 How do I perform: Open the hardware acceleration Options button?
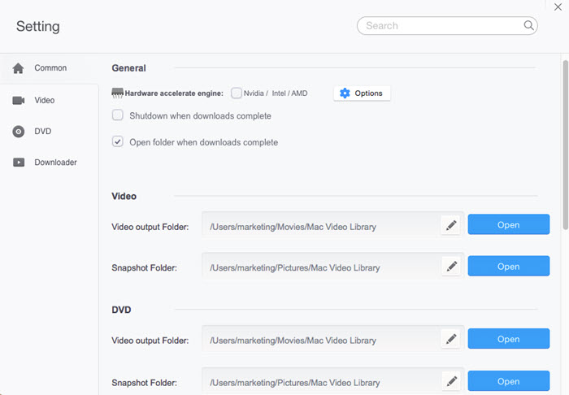(362, 93)
